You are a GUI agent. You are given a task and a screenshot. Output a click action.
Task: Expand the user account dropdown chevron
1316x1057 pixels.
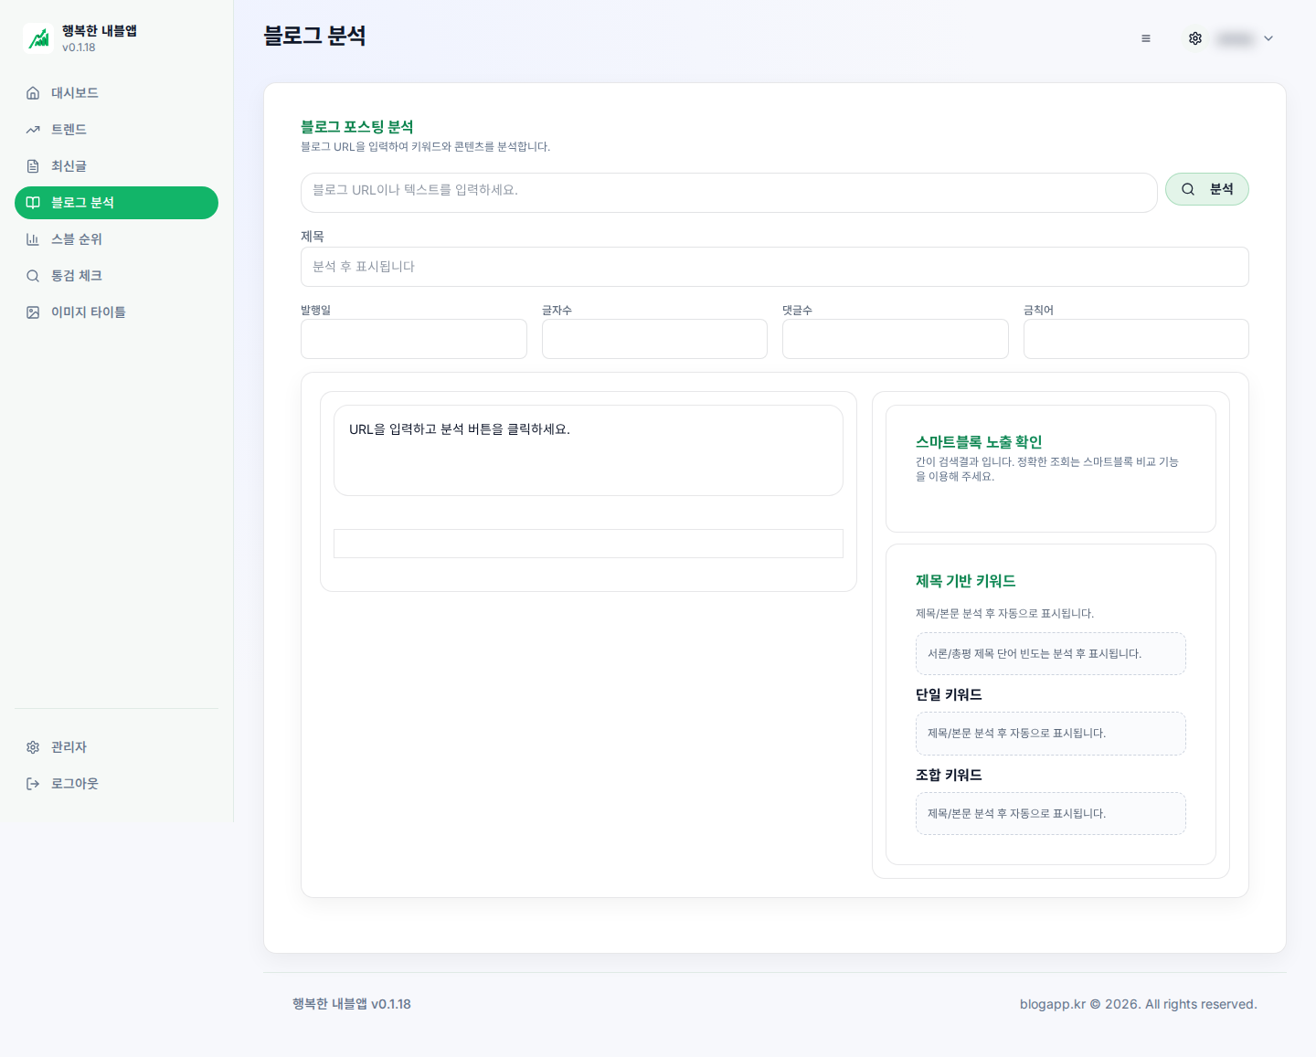[x=1268, y=38]
